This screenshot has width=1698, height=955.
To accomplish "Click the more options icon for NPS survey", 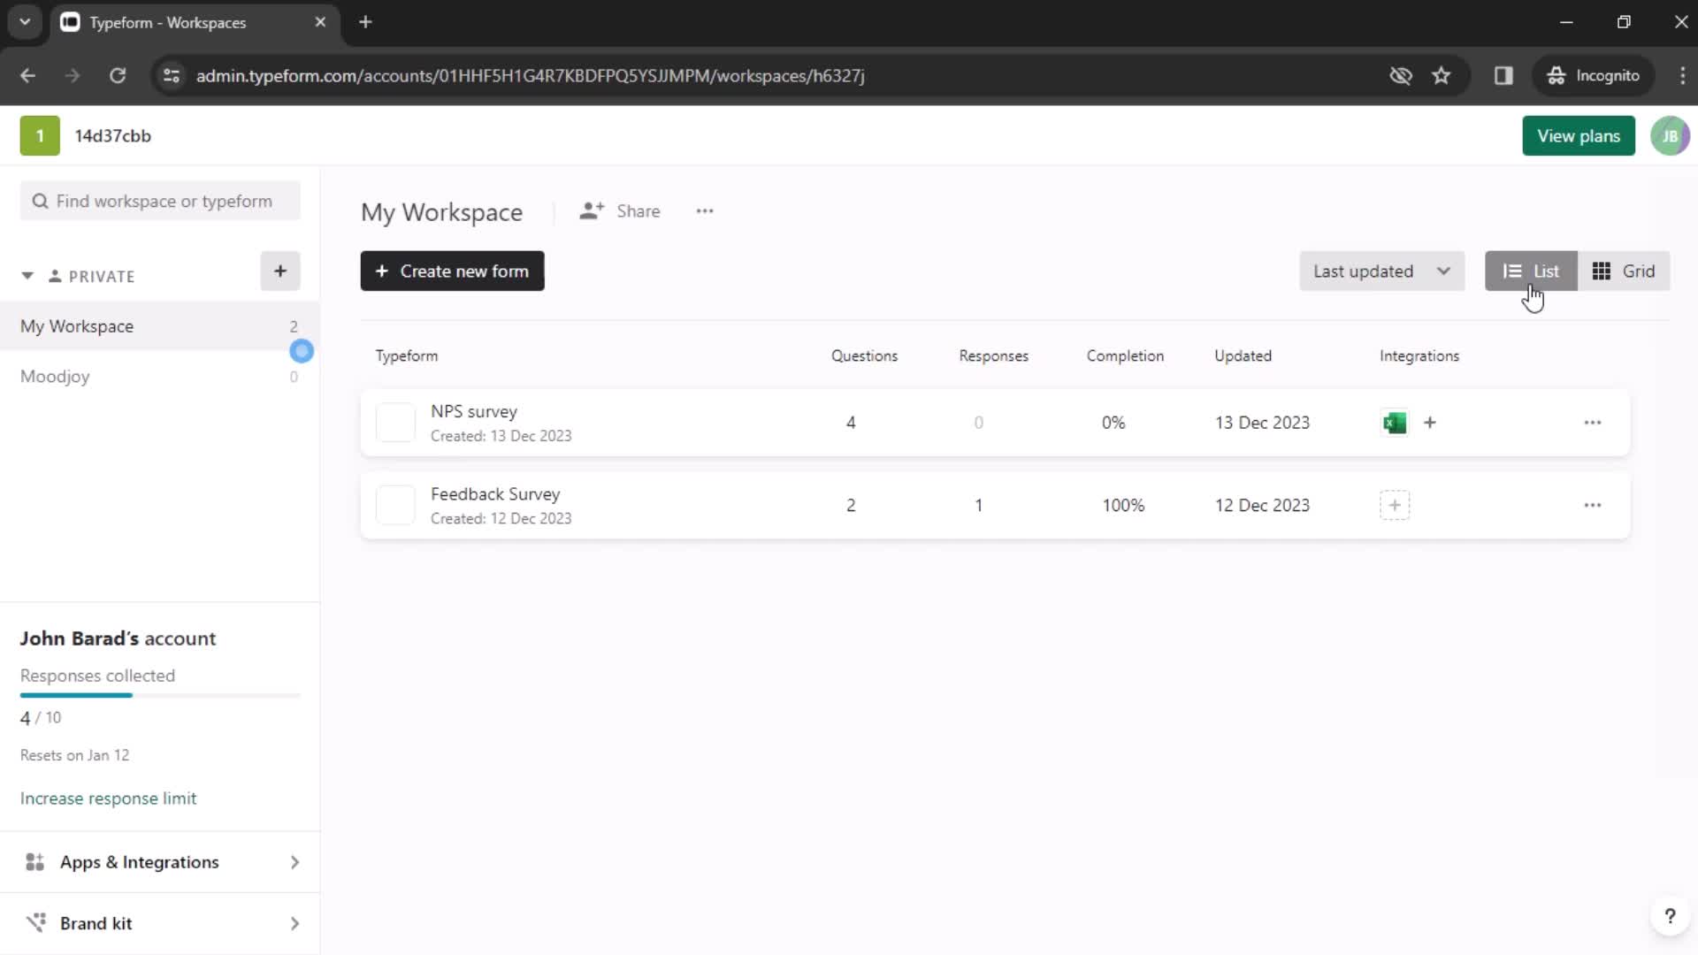I will coord(1593,422).
